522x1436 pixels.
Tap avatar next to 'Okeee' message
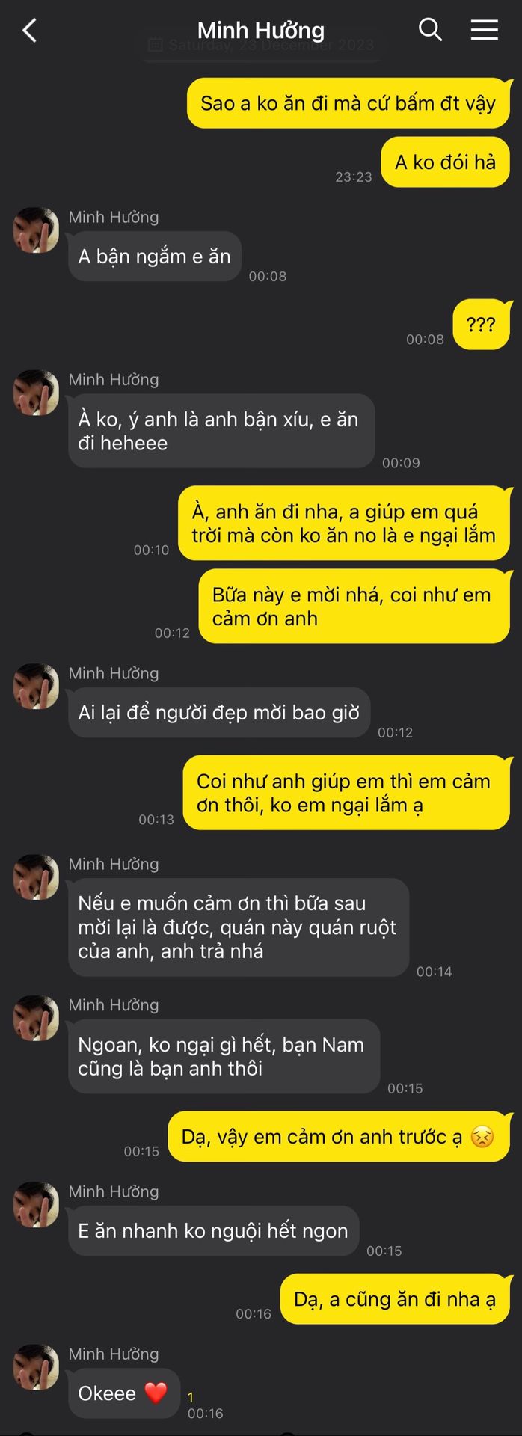click(x=36, y=1367)
